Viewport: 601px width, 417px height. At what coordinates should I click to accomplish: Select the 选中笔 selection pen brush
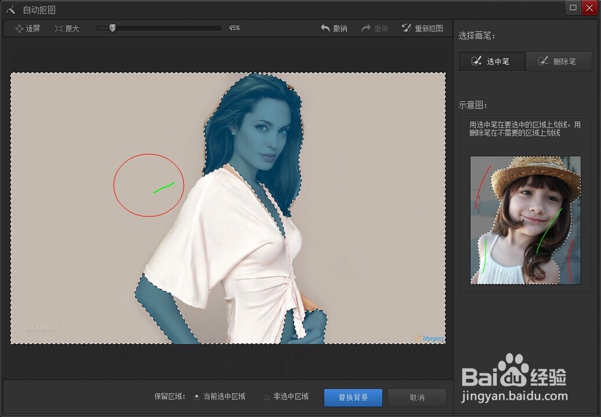[x=492, y=61]
